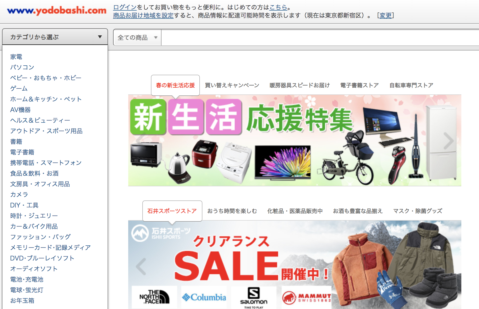Click the Salomon brand logo
This screenshot has width=479, height=309.
click(254, 297)
